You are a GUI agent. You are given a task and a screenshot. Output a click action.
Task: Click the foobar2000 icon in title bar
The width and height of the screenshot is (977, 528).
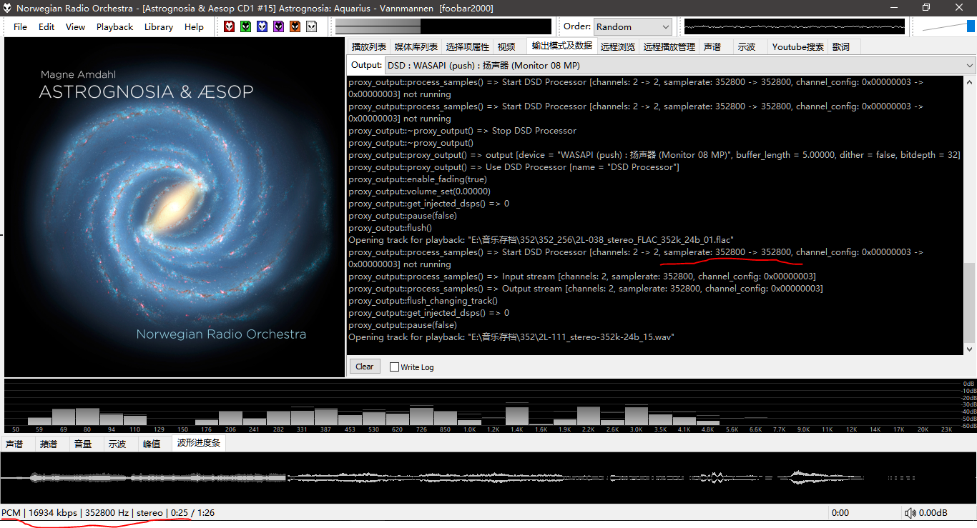click(x=8, y=8)
